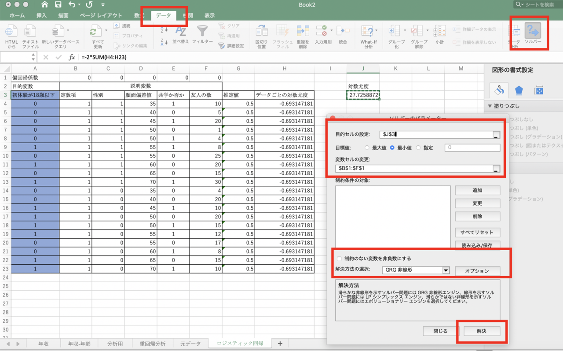The height and width of the screenshot is (351, 563).
Task: Click the フィルター (Filter) funnel icon
Action: (202, 32)
